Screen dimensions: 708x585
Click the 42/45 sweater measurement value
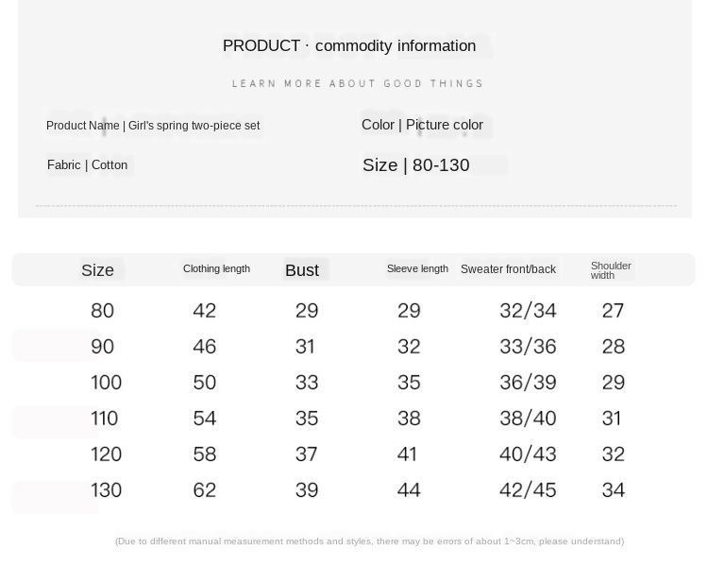[528, 490]
